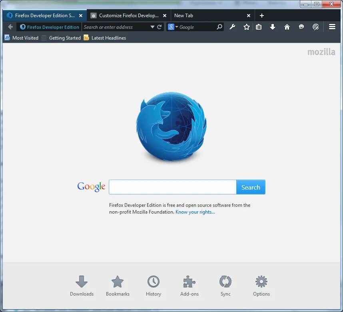Click the blue Search button
The image size is (343, 312).
[x=251, y=187]
